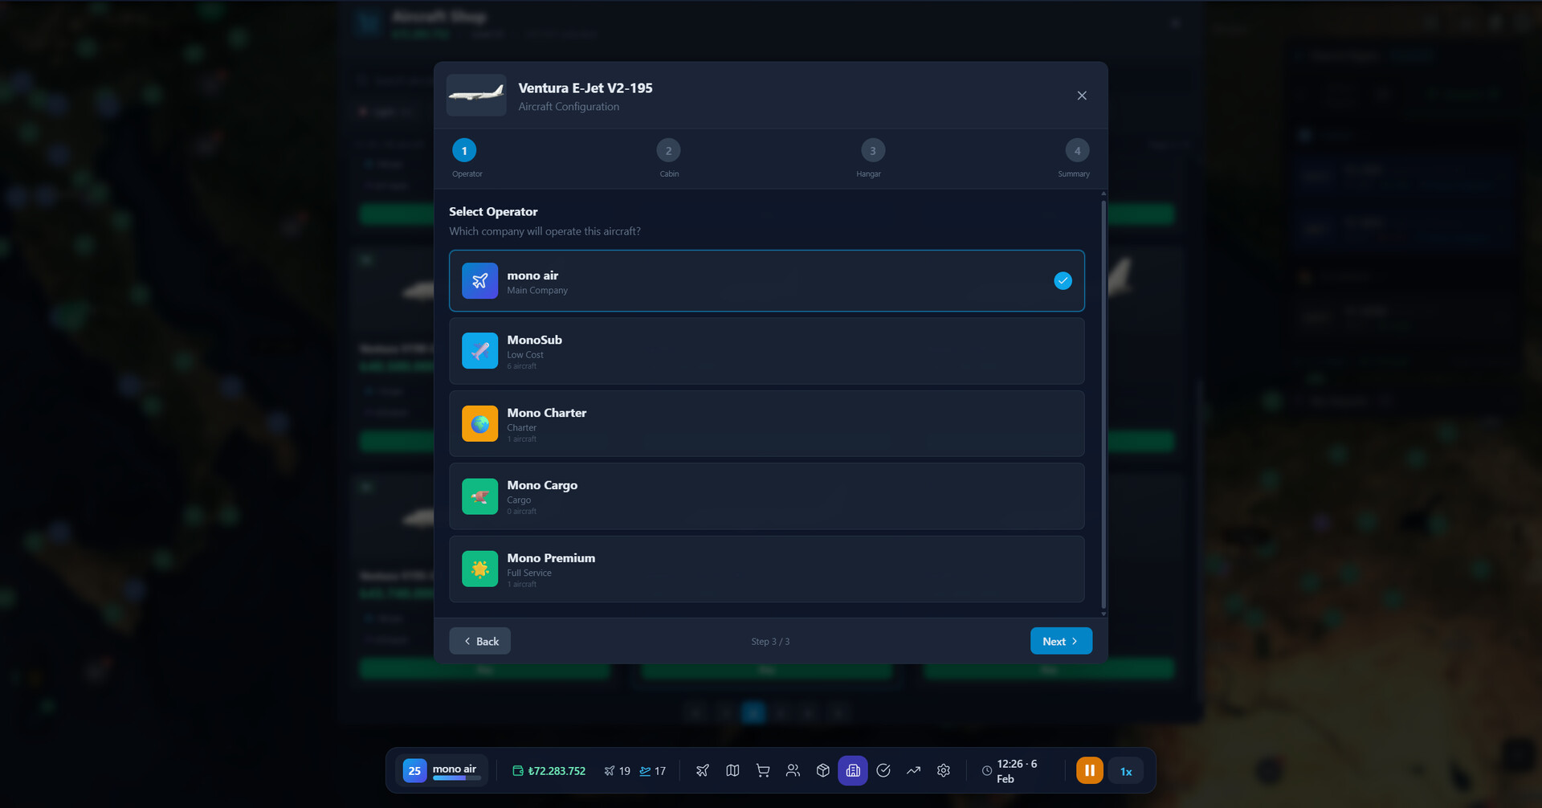Pause the game with the orange pause button
Screen dimensions: 1542x808
coord(1089,770)
